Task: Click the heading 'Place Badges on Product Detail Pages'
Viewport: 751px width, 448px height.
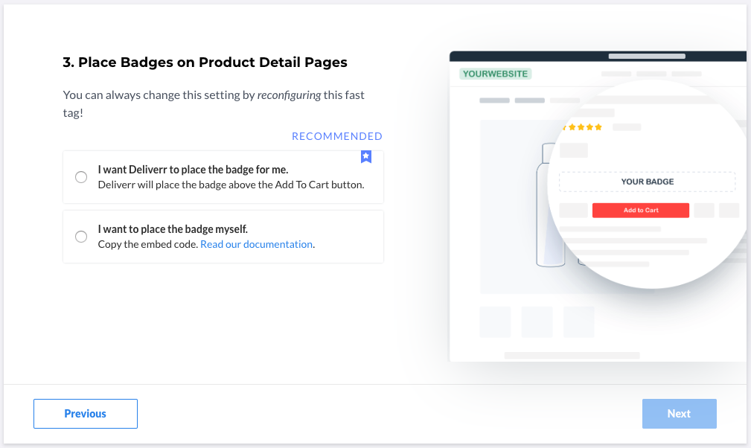Action: pos(205,63)
